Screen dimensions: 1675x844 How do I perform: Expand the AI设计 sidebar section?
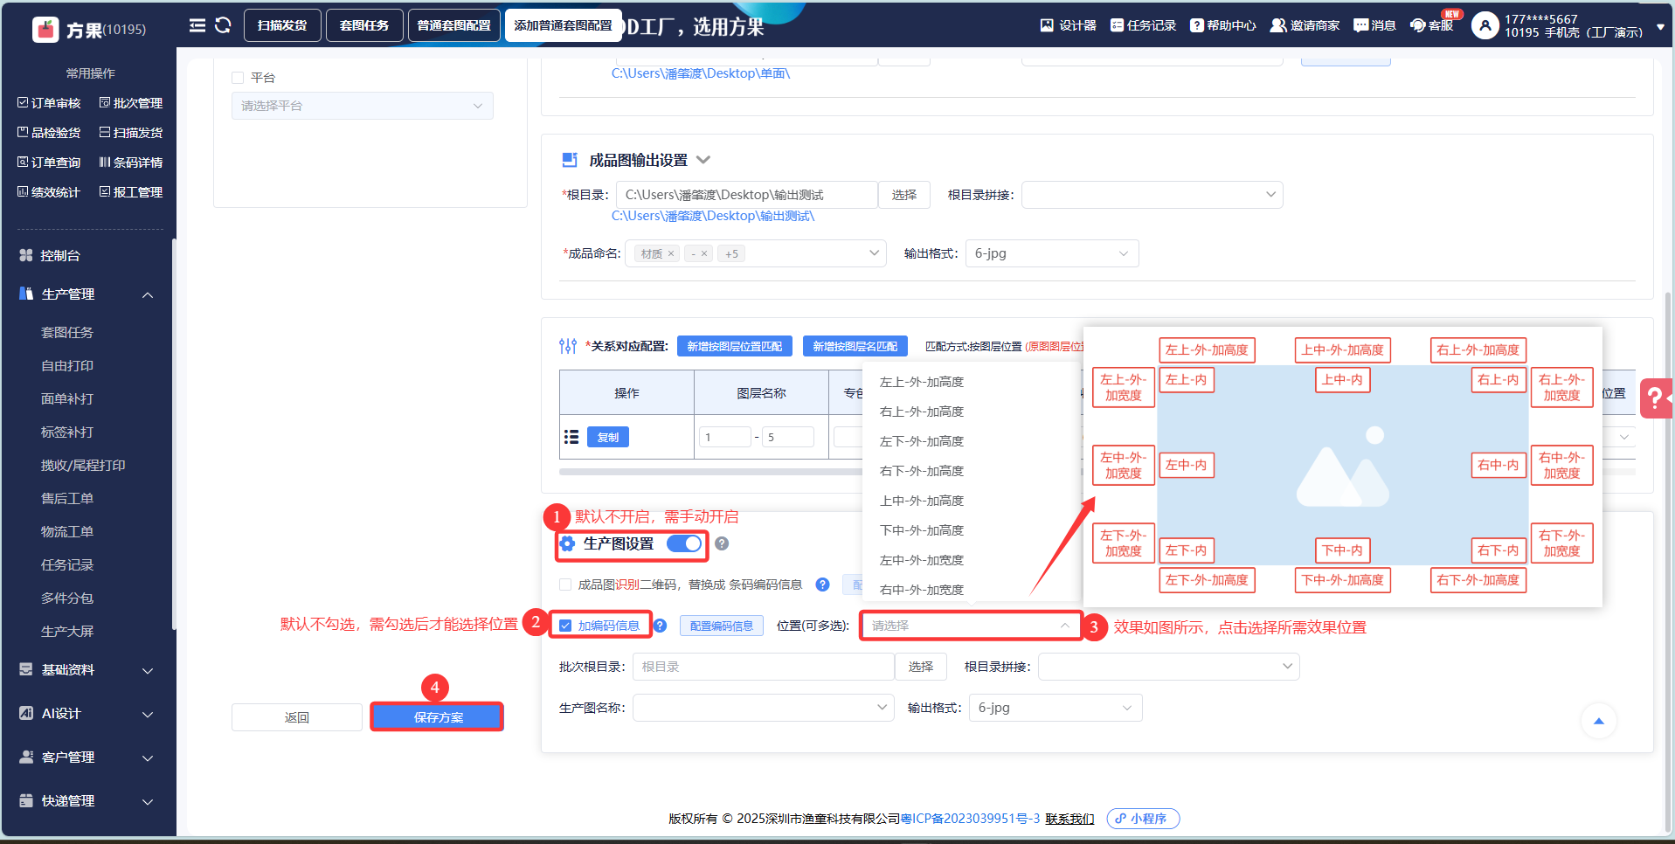pos(148,714)
